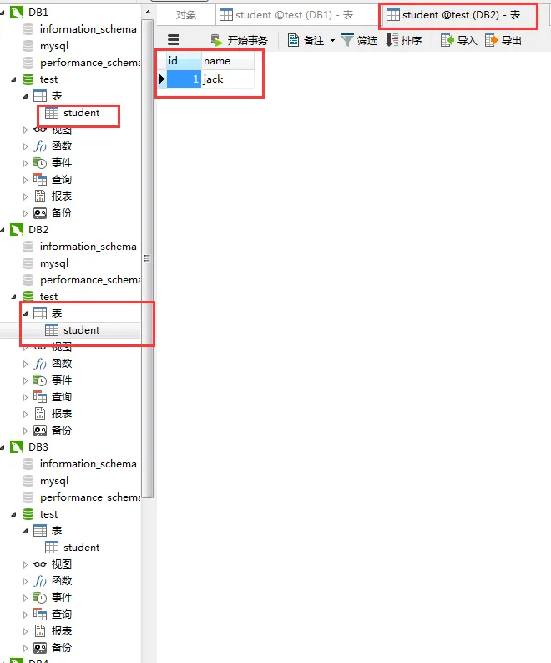Click the 排序 sort icon
Viewport: 551px width, 663px height.
click(392, 40)
